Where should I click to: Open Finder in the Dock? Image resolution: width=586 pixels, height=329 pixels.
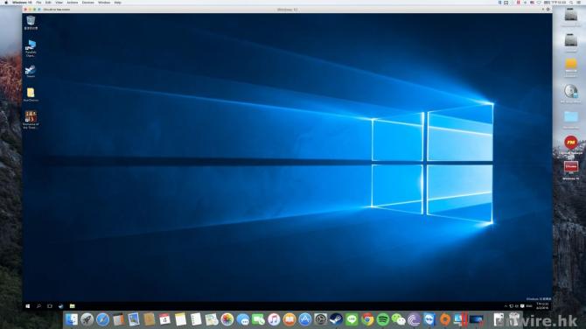click(72, 319)
